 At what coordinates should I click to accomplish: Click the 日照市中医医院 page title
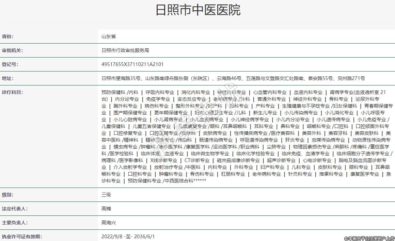click(197, 10)
